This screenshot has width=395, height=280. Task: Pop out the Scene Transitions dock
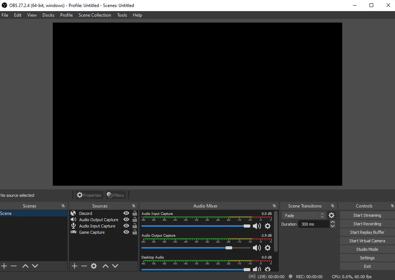(333, 206)
